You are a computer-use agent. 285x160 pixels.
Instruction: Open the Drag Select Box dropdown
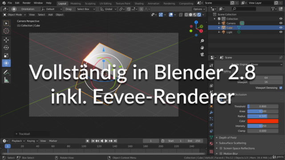pyautogui.click(x=85, y=9)
